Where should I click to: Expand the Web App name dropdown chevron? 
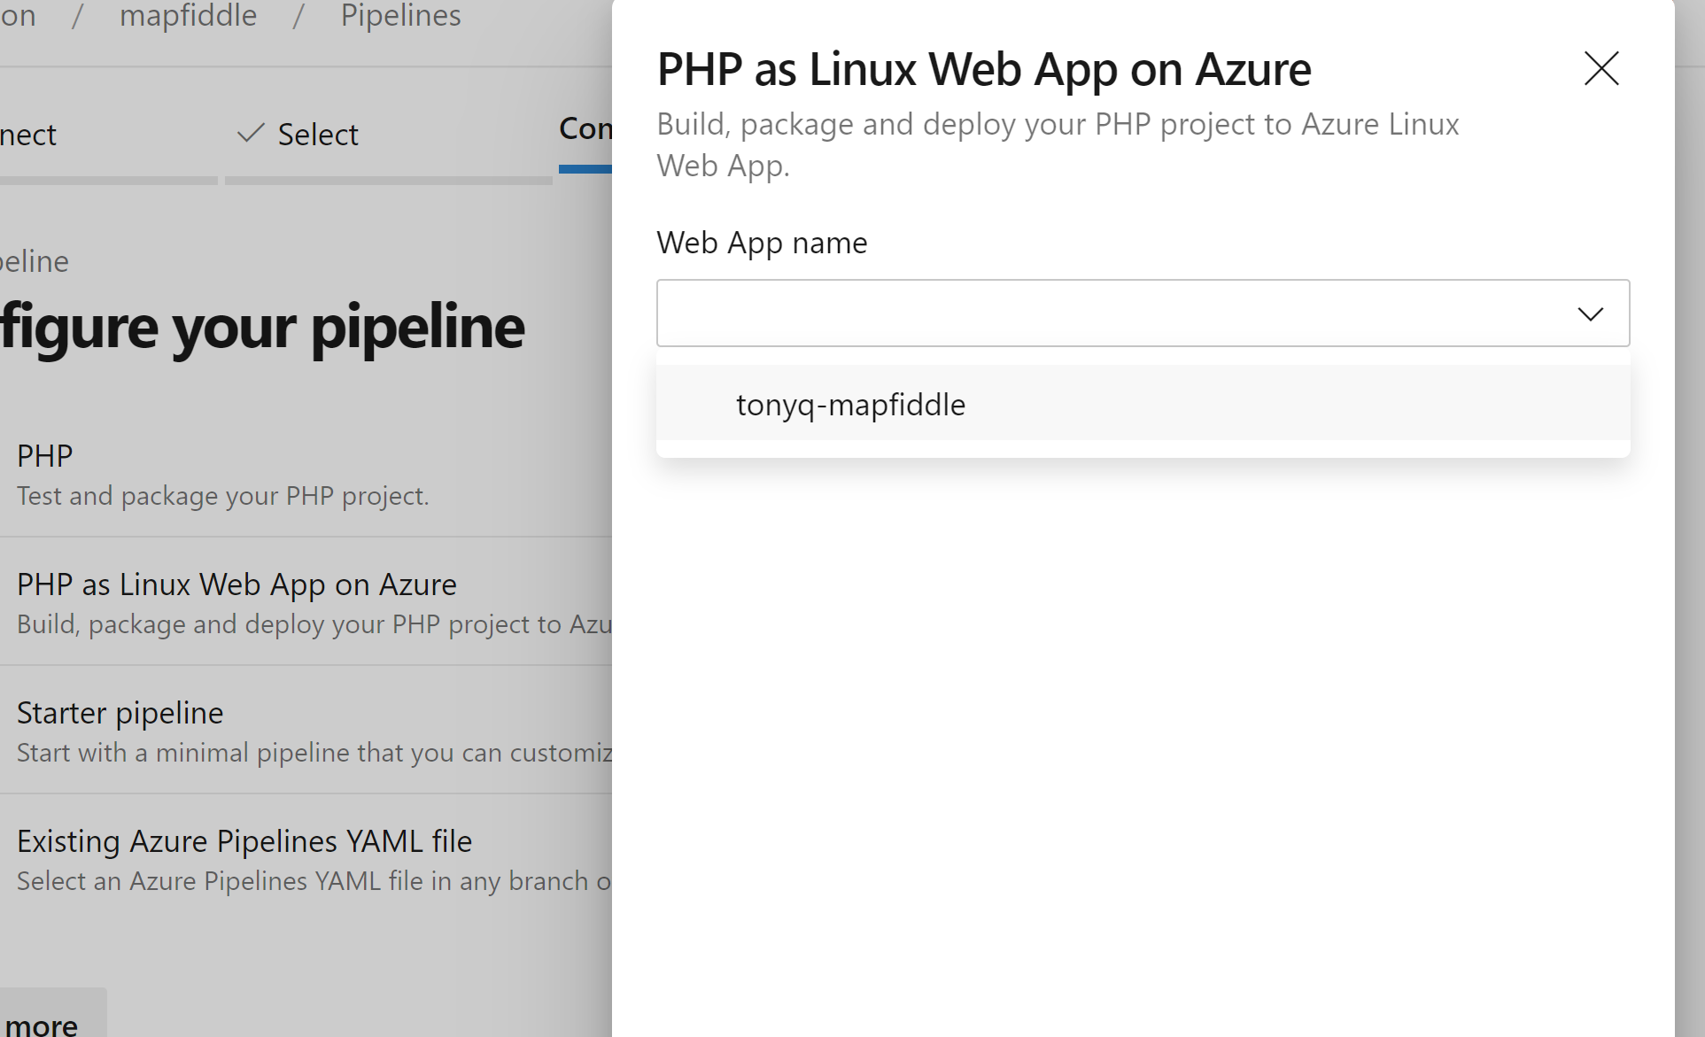coord(1590,313)
